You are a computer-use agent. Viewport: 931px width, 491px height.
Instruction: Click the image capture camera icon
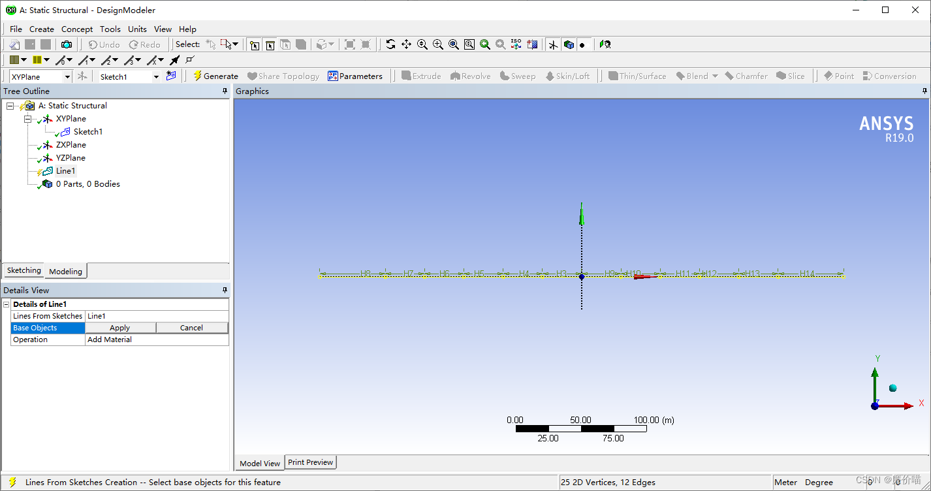pos(66,44)
